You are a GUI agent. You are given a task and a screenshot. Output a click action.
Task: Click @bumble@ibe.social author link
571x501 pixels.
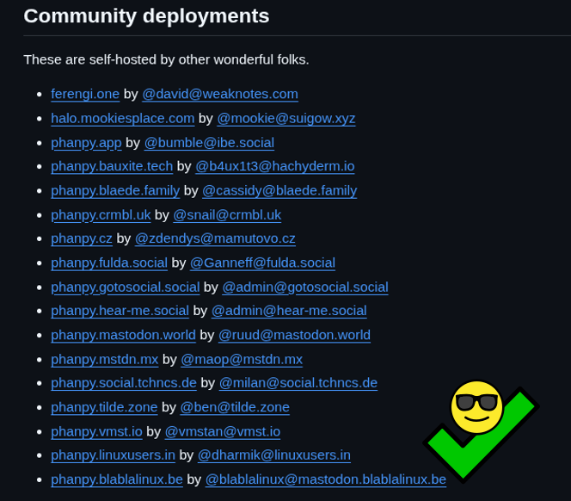point(209,142)
